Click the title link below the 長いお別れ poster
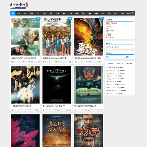147x147 pixels. coord(54,58)
